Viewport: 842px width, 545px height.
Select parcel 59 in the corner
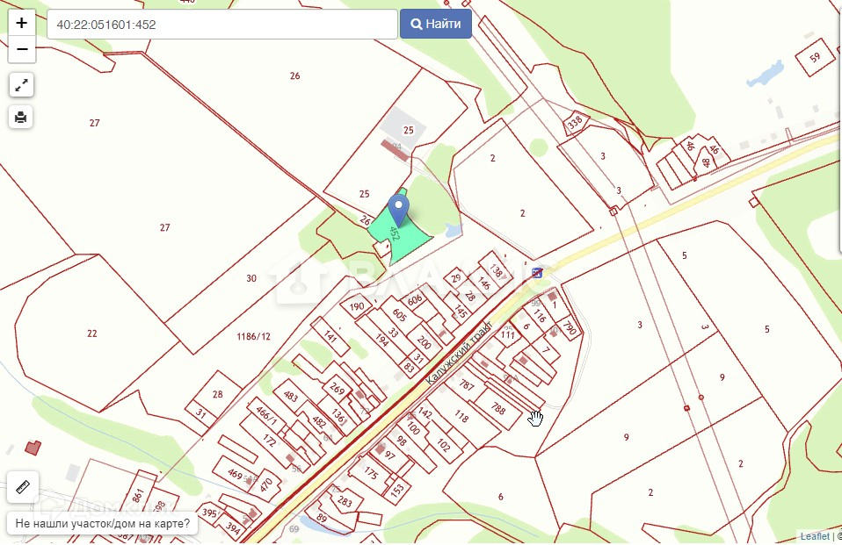coord(815,57)
